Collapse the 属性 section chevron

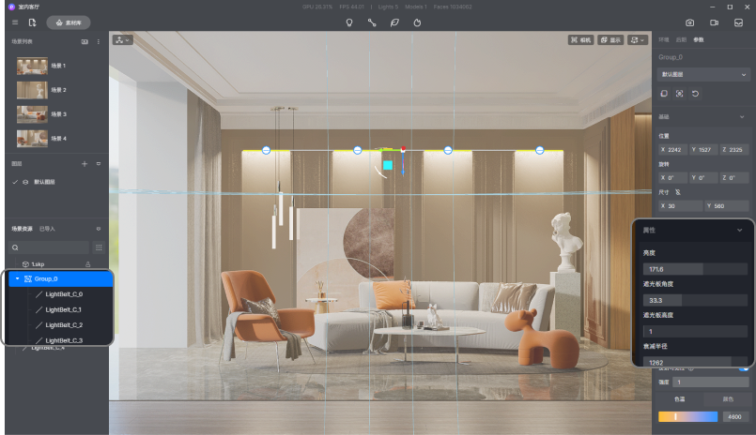(739, 230)
